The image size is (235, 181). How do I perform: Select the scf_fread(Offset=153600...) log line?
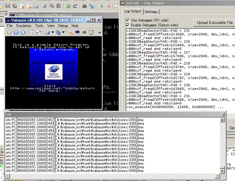click(181, 34)
